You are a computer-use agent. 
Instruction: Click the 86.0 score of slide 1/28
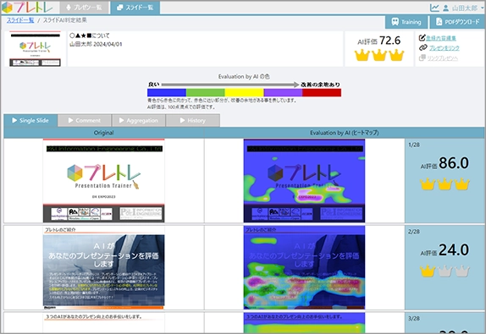pyautogui.click(x=454, y=163)
